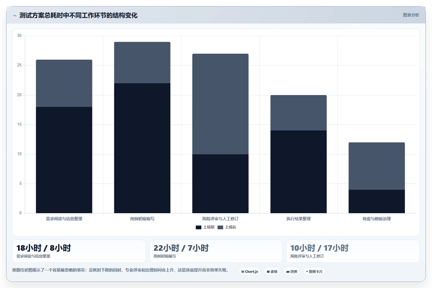Screen dimensions: 432x288
Task: Click y-axis tick value 30
Action: [x=19, y=36]
